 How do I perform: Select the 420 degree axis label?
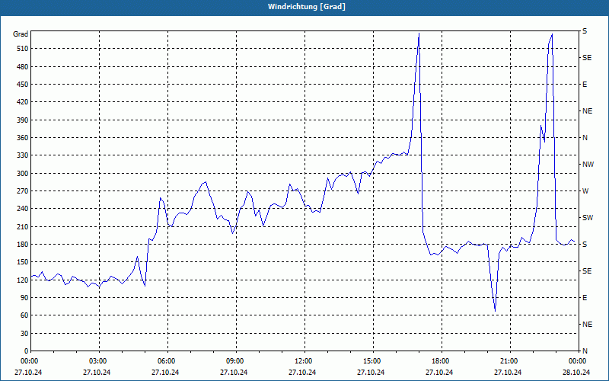point(23,102)
